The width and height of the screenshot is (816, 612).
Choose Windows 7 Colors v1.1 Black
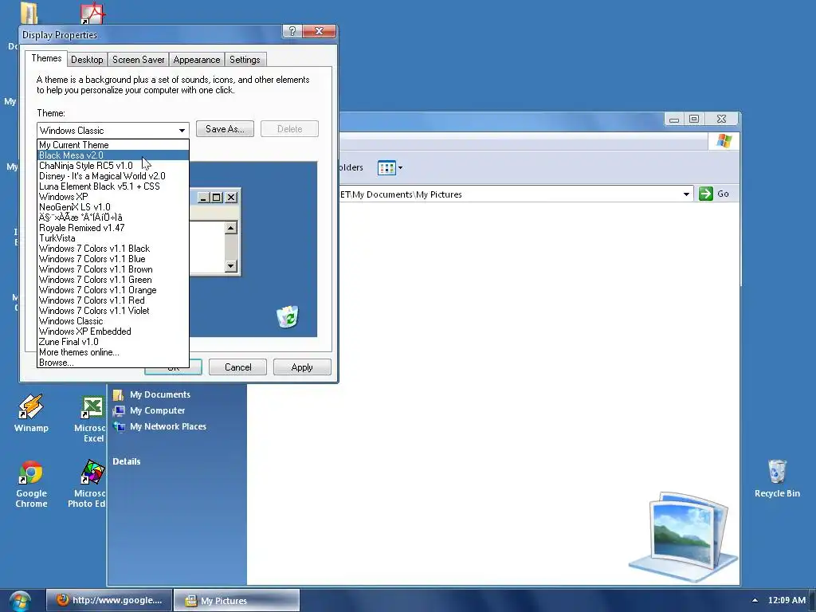[113, 249]
